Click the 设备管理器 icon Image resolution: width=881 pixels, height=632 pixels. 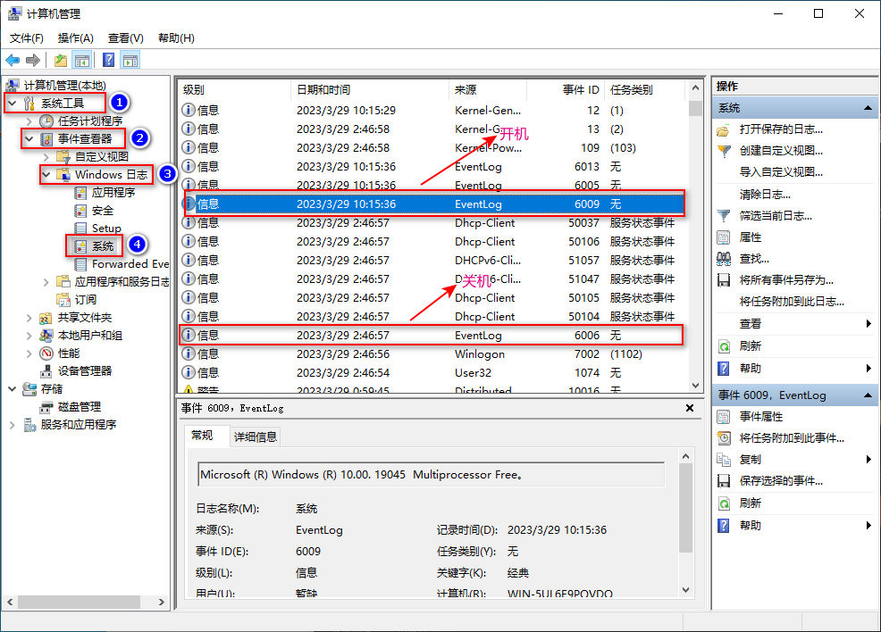pyautogui.click(x=46, y=371)
